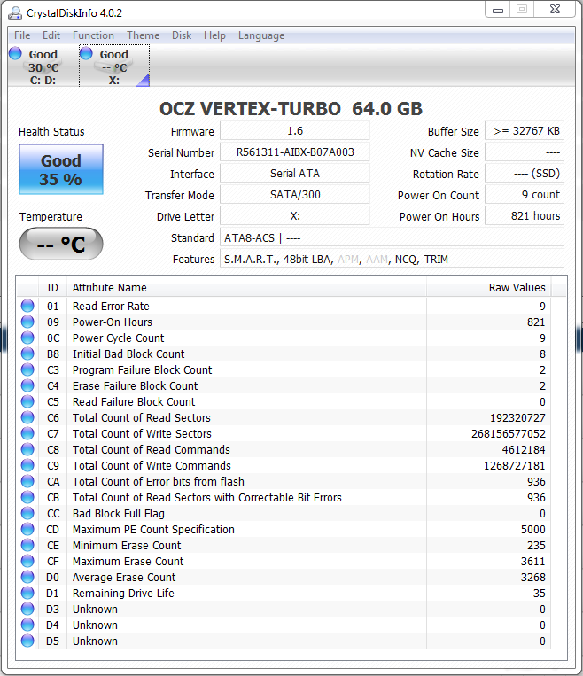Click status orb for Read Failure Block Count
Screen dimensions: 583x676
27,401
